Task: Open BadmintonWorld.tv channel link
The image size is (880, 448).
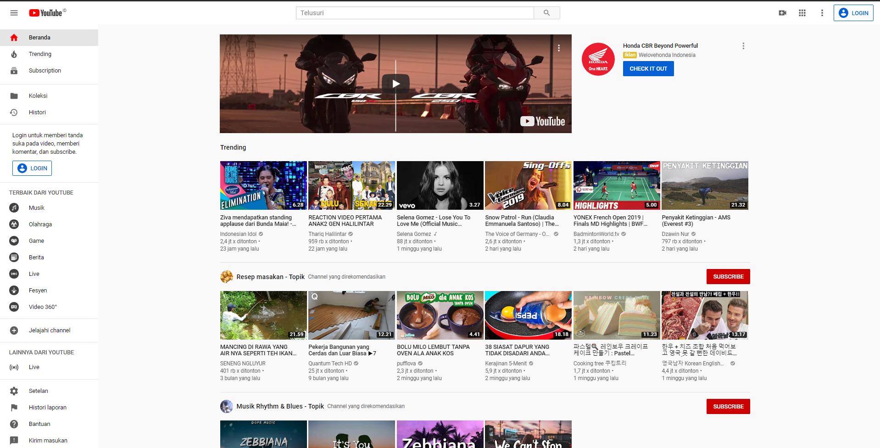Action: coord(596,234)
